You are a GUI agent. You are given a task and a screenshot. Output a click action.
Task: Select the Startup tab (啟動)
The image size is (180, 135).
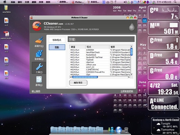click(x=57, y=47)
